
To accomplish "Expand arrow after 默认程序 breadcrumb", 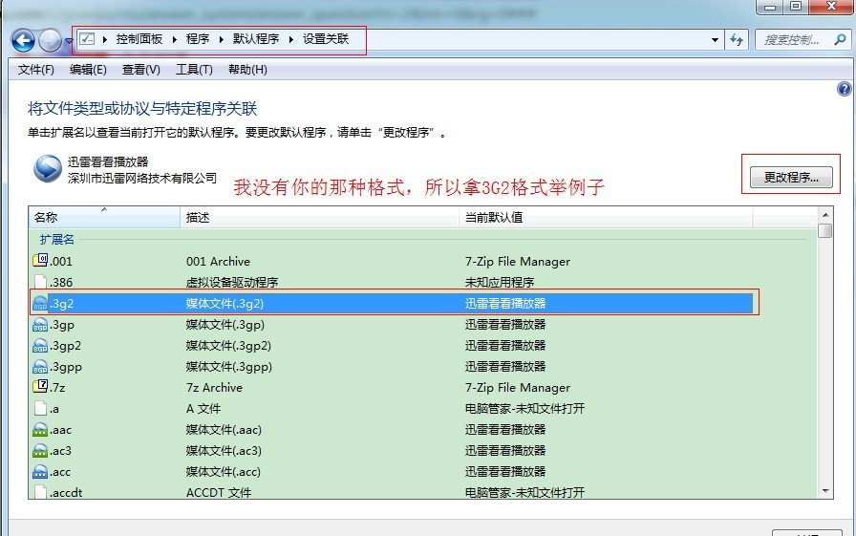I will (x=291, y=39).
